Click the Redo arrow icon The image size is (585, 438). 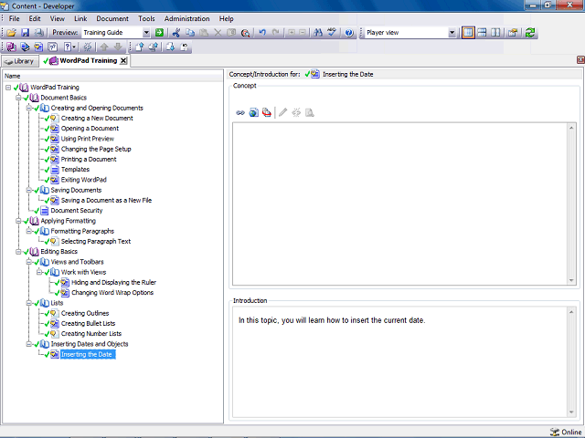276,33
